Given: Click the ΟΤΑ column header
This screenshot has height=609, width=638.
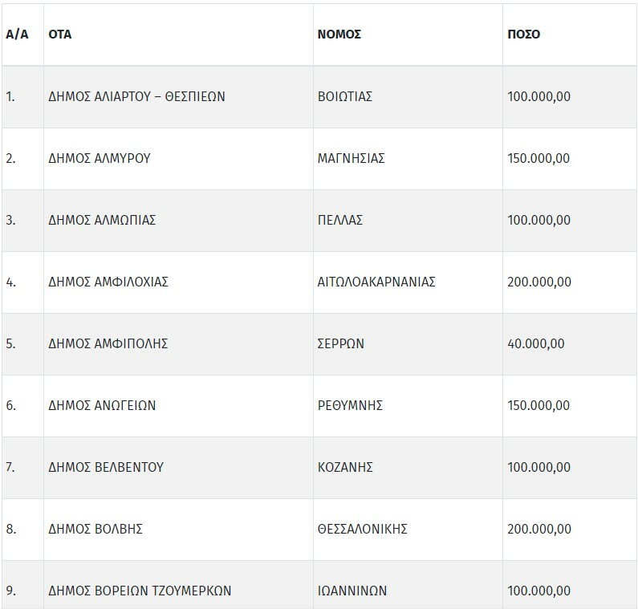Looking at the screenshot, I should 62,35.
